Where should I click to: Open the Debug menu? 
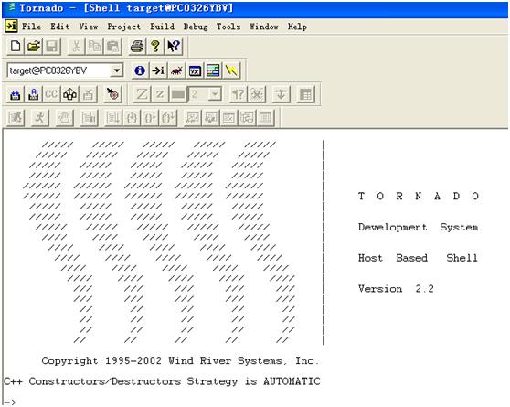(196, 27)
